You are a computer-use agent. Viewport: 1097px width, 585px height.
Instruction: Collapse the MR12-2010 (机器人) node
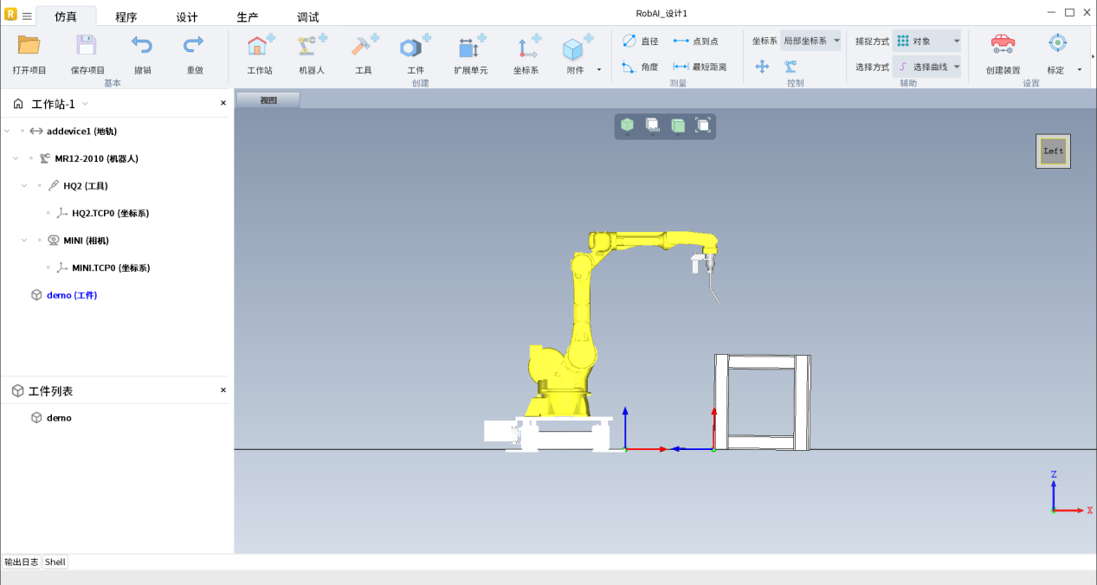pos(16,159)
